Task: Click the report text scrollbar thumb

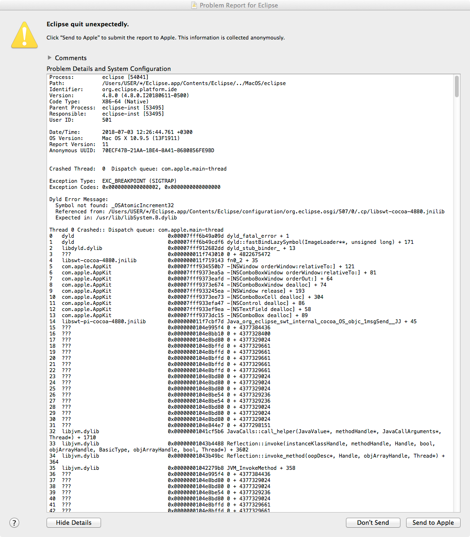Action: click(456, 86)
